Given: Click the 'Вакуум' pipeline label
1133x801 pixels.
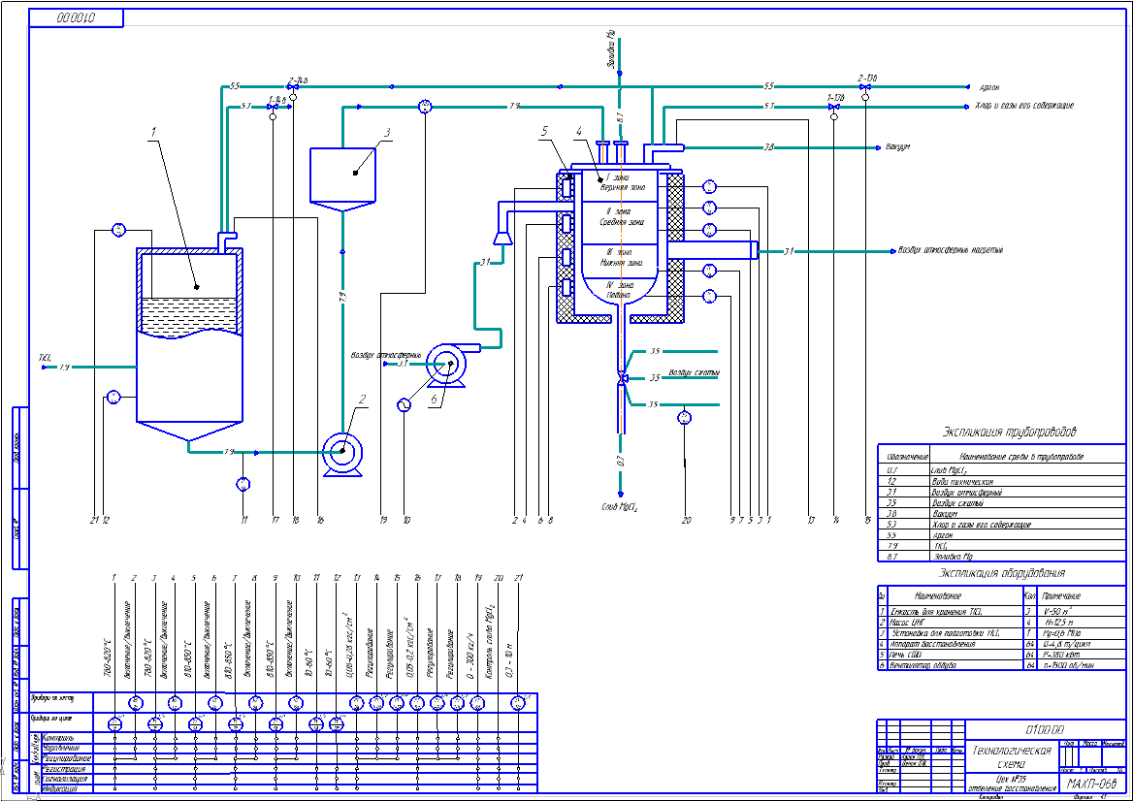Looking at the screenshot, I should coord(897,147).
